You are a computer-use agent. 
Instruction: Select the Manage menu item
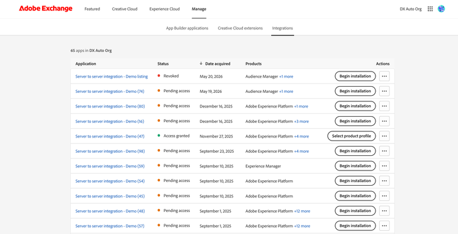pyautogui.click(x=199, y=9)
